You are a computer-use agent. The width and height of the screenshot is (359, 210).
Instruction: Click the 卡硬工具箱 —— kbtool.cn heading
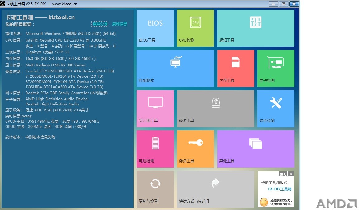40,17
